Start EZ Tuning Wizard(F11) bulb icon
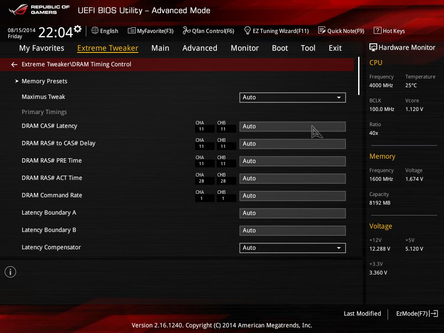This screenshot has height=333, width=444. 248,30
